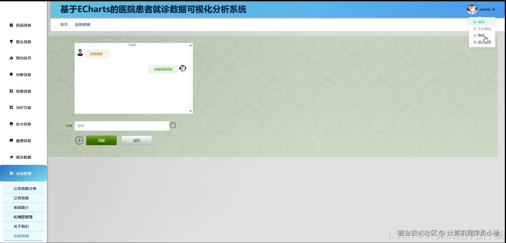This screenshot has height=243, width=506.
Task: Open the emoji picker beside the reply field
Action: [173, 125]
